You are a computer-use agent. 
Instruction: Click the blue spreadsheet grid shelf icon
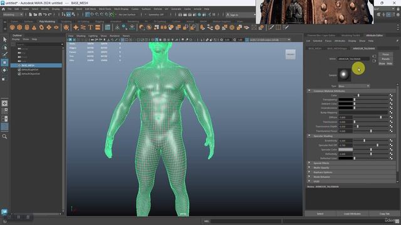pyautogui.click(x=108, y=27)
